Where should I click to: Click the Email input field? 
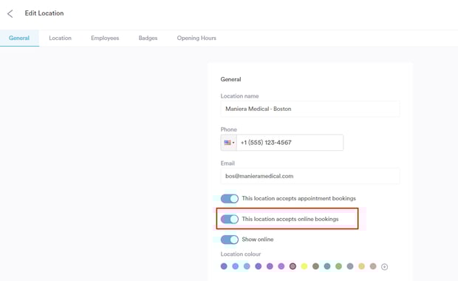coord(310,176)
